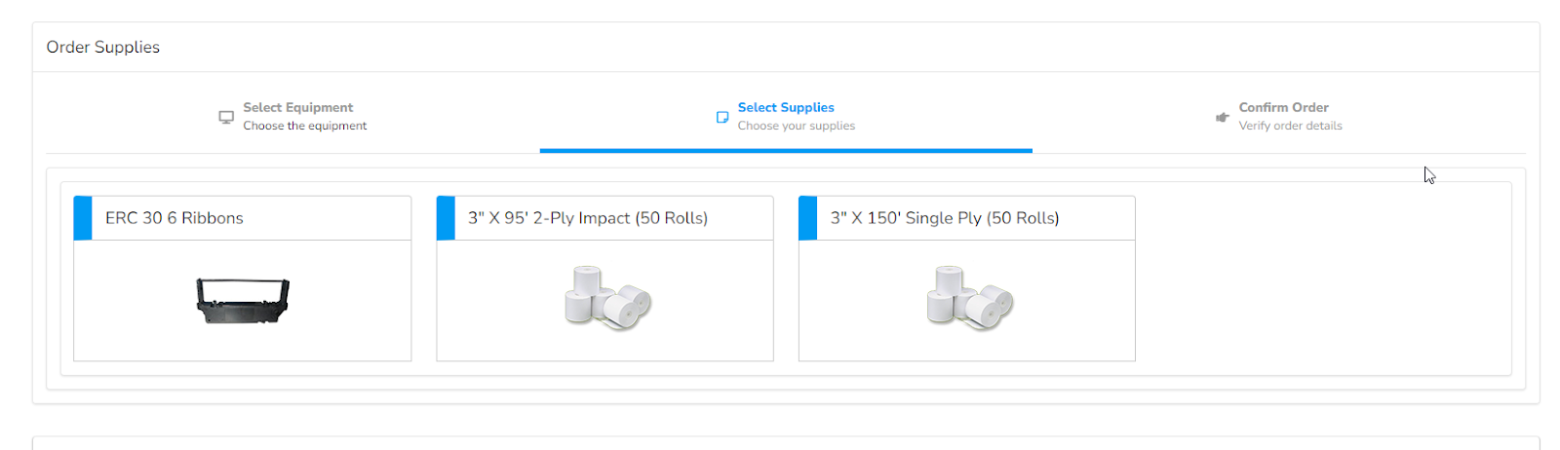Go to the Select Equipment step
Viewport: 1560px width, 450px height.
click(297, 107)
